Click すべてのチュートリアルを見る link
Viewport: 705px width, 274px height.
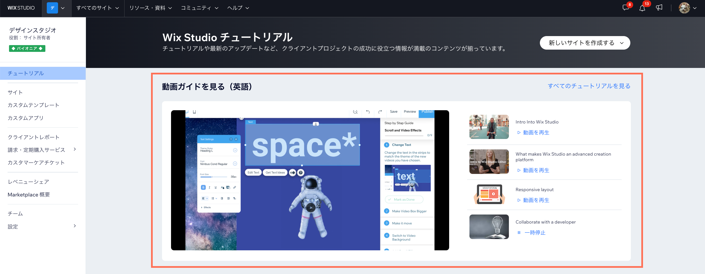click(589, 86)
